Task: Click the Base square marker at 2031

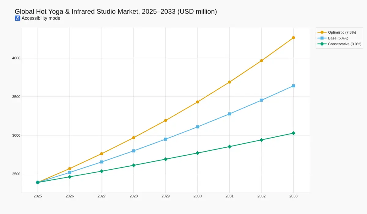Action: (x=229, y=114)
